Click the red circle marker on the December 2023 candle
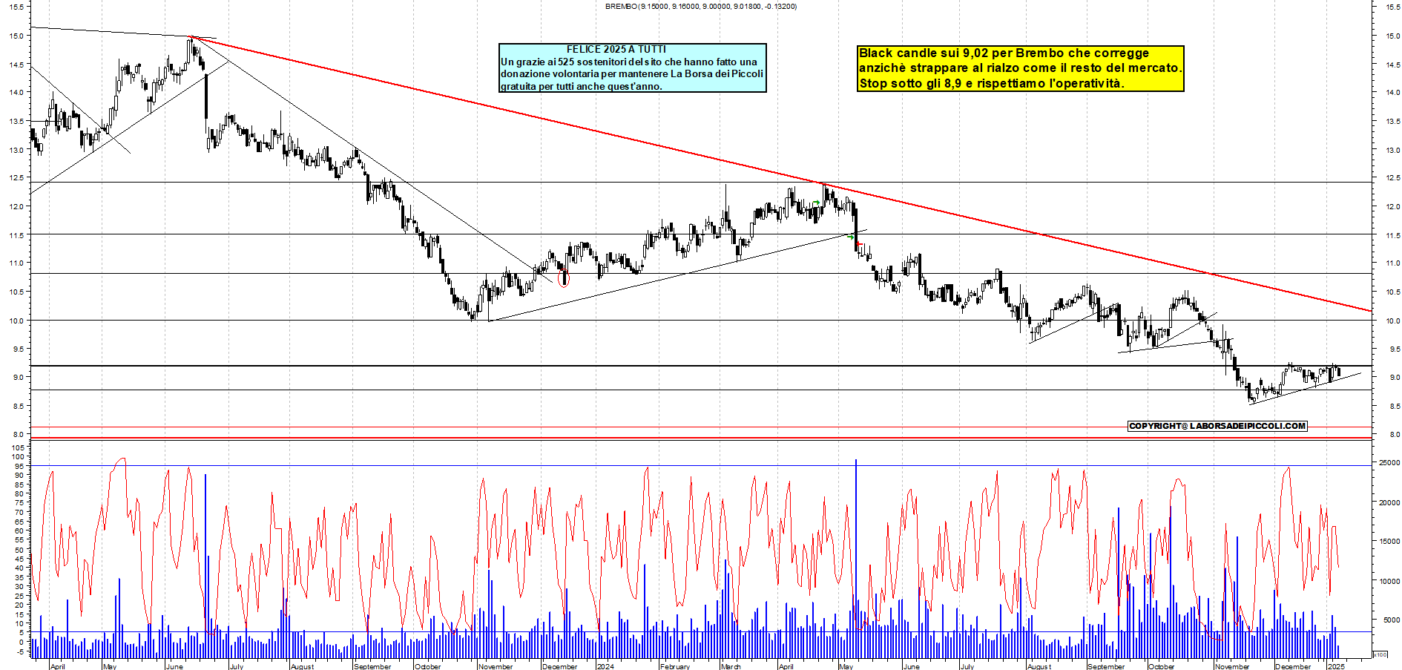This screenshot has height=670, width=1402. point(564,279)
